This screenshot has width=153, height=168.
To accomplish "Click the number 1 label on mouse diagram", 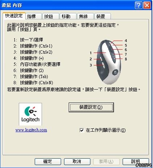I will click(x=91, y=53).
